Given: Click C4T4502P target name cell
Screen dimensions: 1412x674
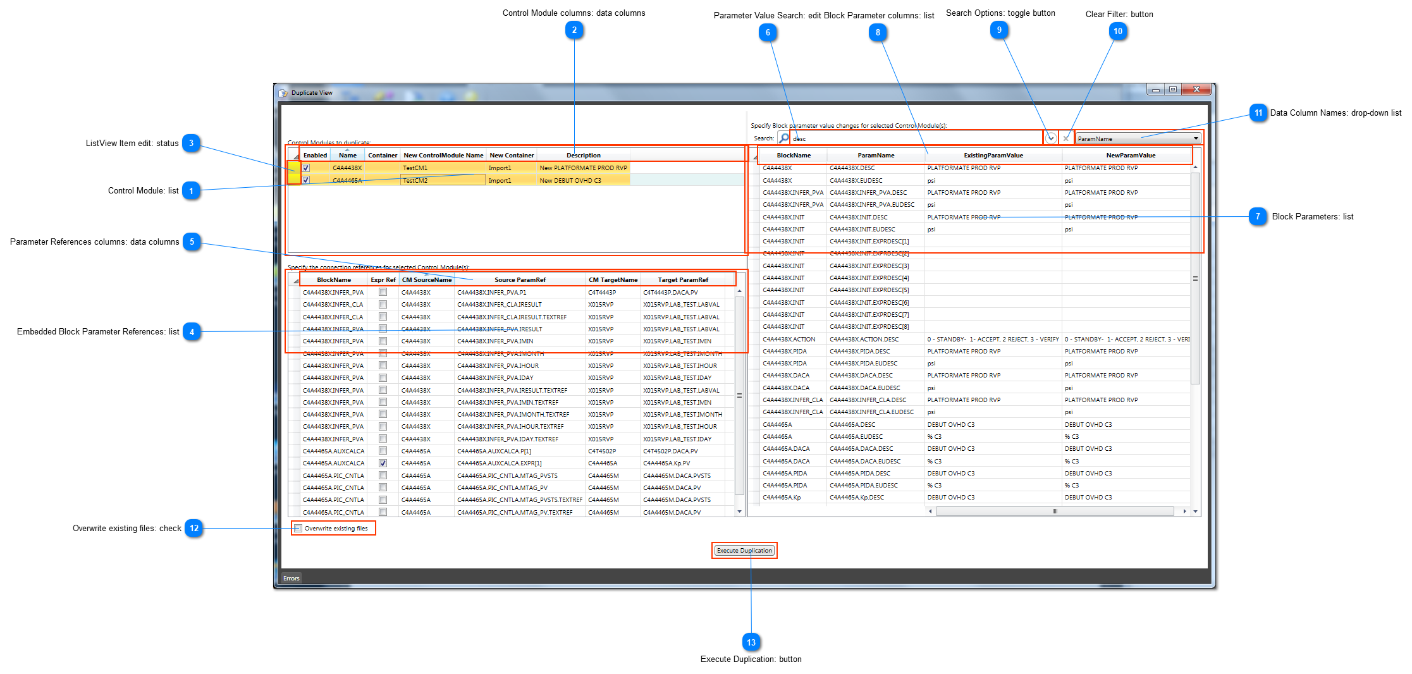Looking at the screenshot, I should (613, 451).
